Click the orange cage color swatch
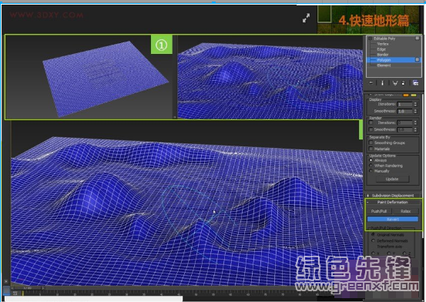The height and width of the screenshot is (302, 426). (406, 95)
